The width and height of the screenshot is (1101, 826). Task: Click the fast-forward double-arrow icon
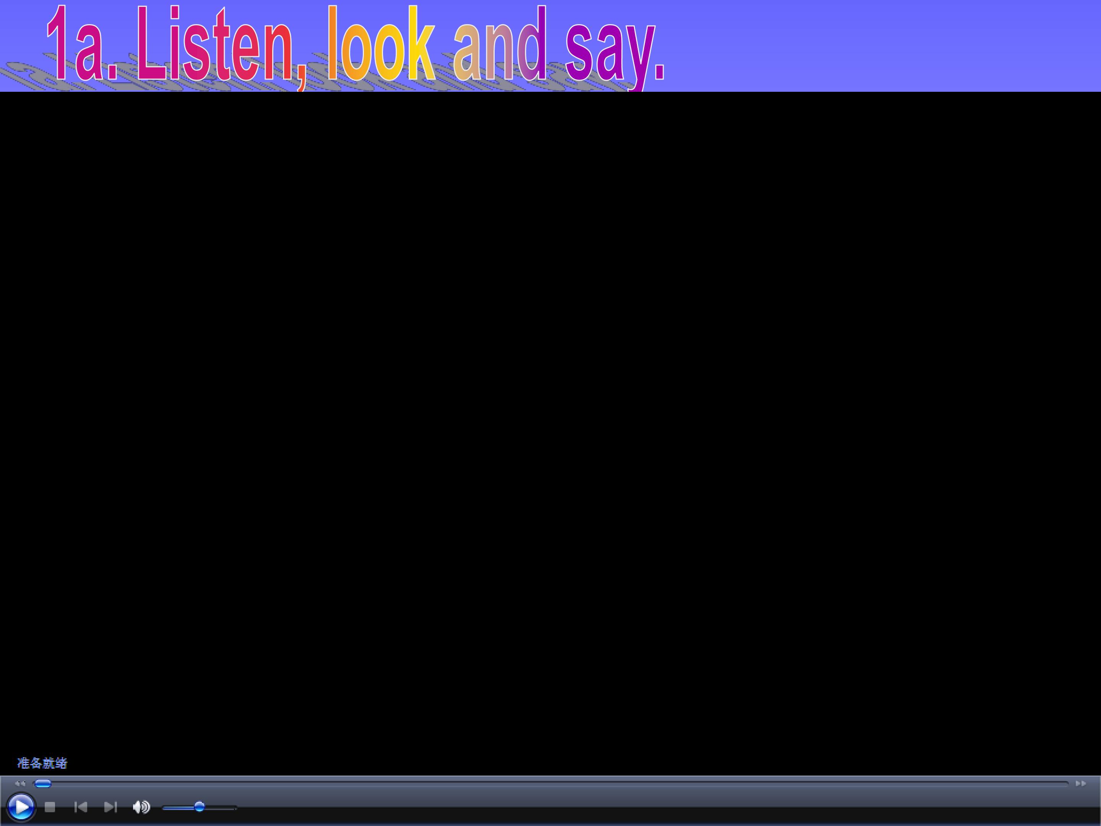(x=1081, y=783)
